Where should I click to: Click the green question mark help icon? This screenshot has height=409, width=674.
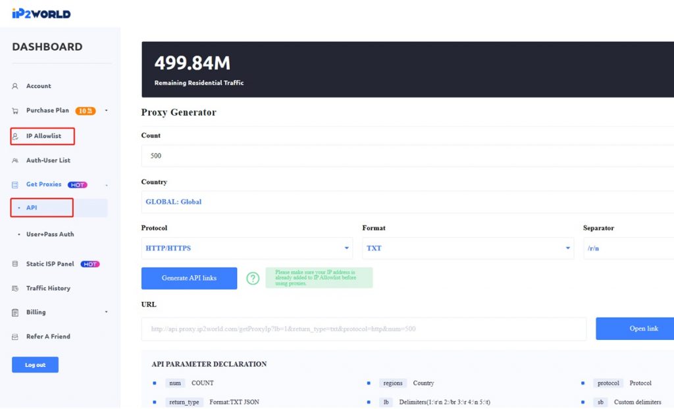[x=253, y=278]
